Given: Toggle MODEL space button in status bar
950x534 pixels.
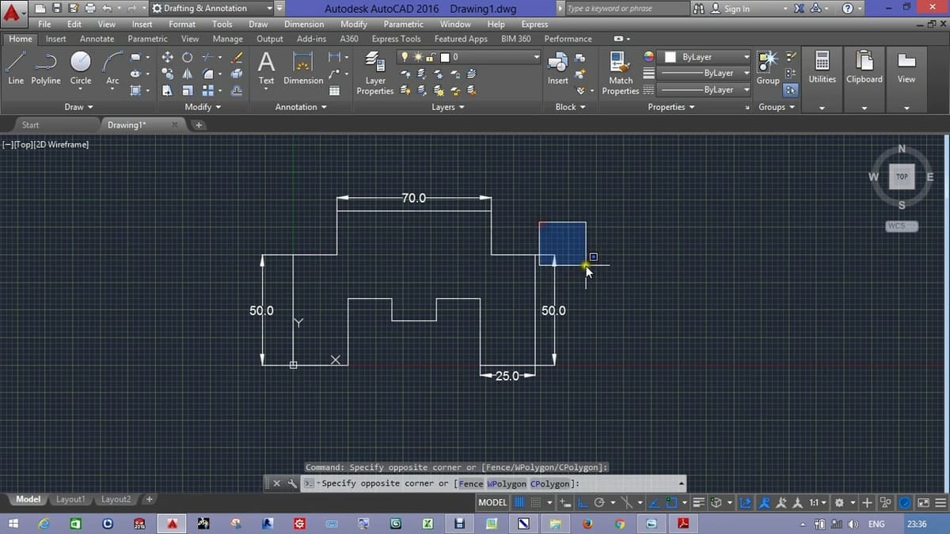Looking at the screenshot, I should (492, 502).
